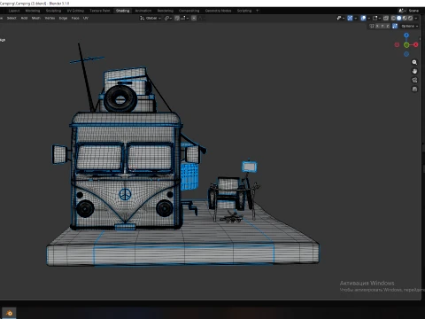Go to the Animation workspace tab

[x=143, y=11]
